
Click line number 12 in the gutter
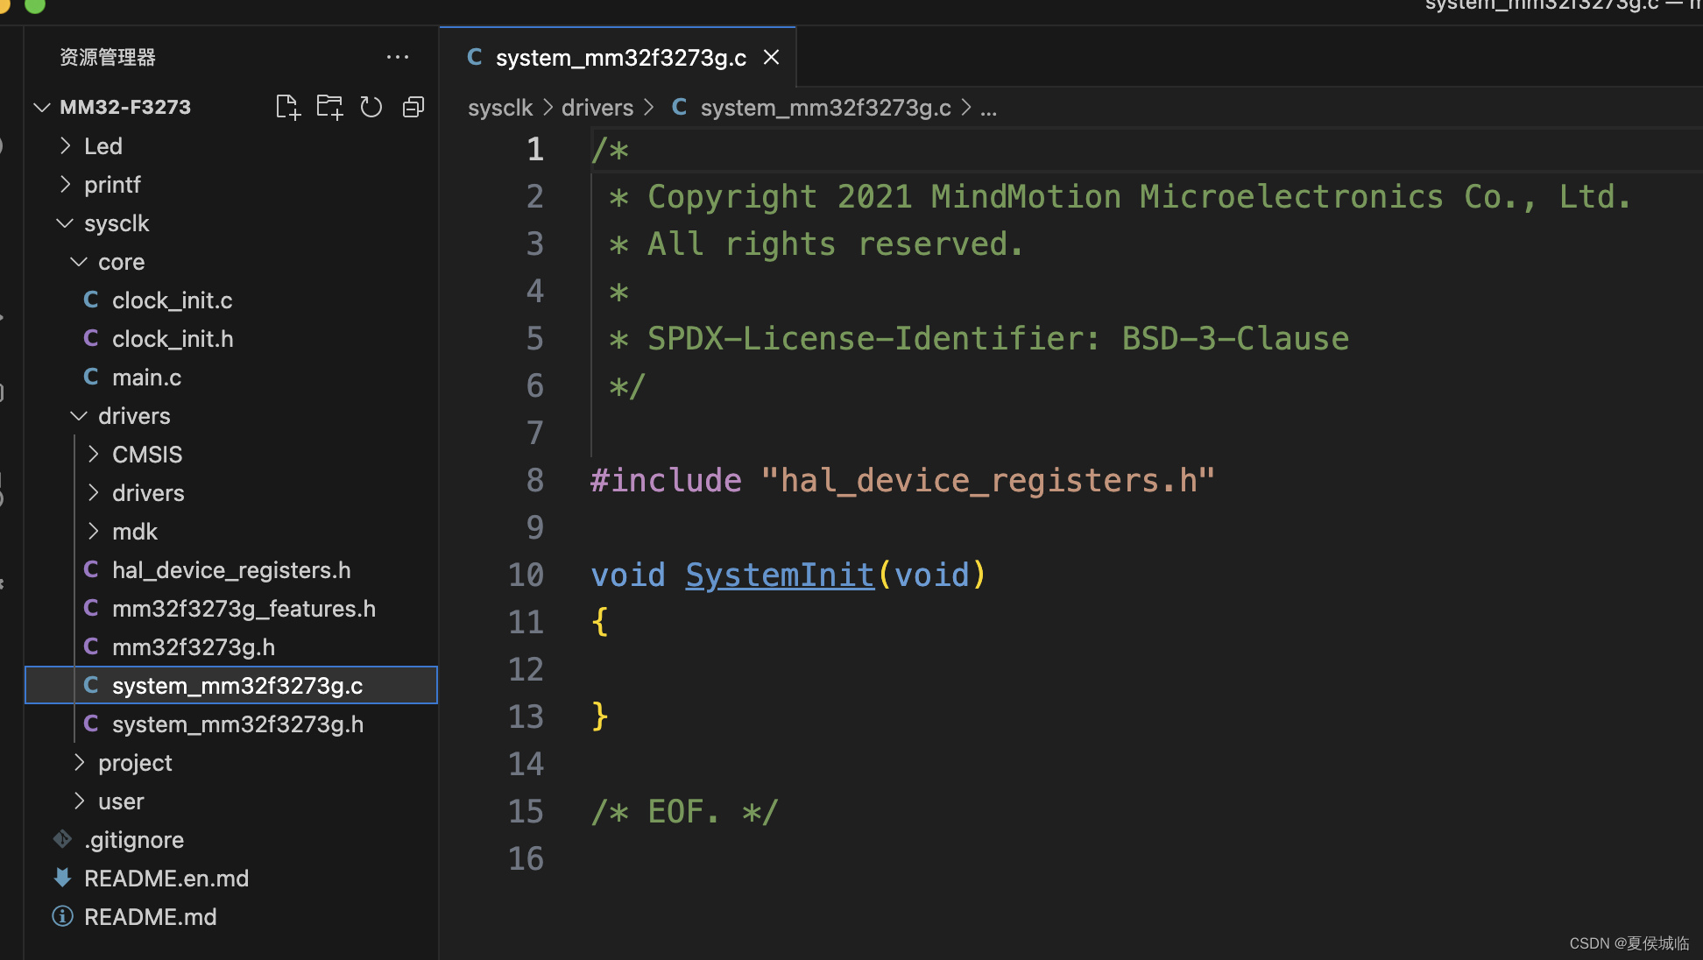[x=526, y=669]
